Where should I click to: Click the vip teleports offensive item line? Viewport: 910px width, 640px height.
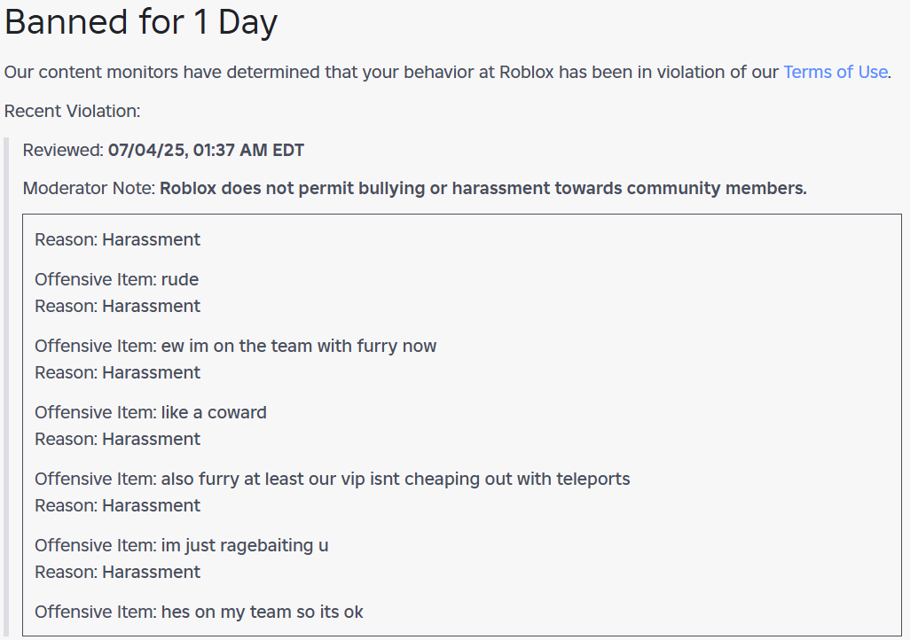(333, 480)
